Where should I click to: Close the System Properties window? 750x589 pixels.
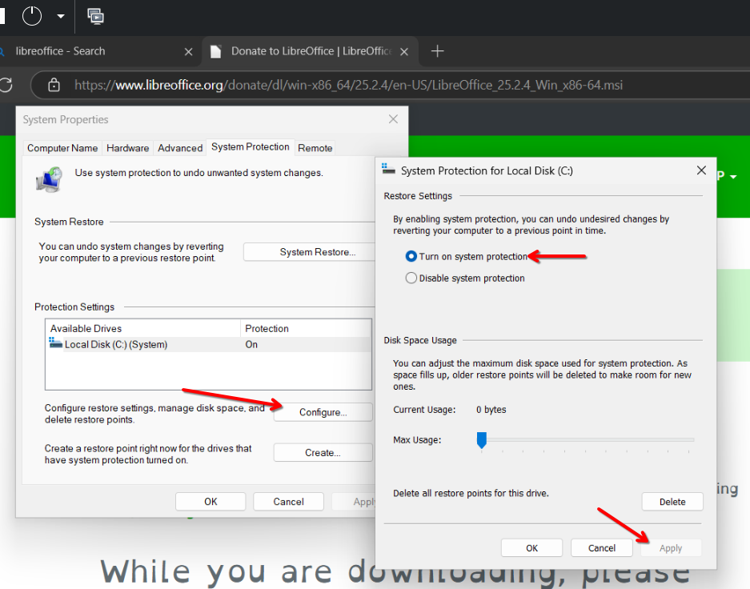click(393, 119)
